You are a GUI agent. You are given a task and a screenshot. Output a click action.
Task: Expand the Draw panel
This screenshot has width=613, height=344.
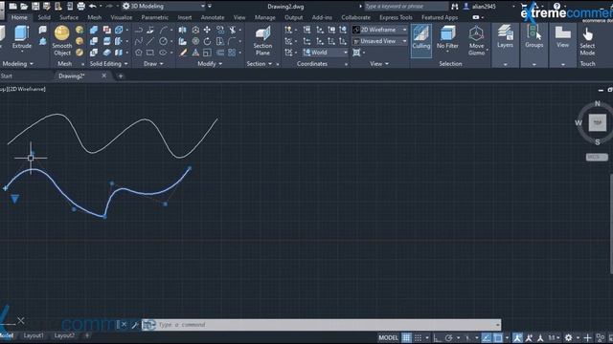pos(153,64)
